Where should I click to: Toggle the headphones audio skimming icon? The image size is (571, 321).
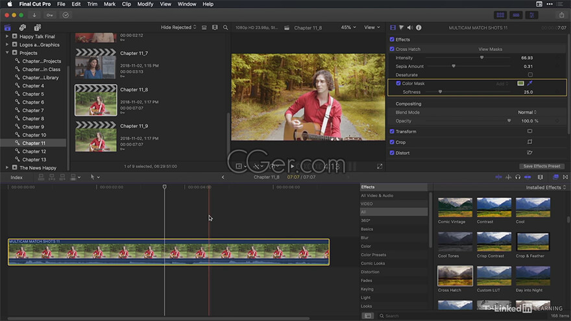518,177
